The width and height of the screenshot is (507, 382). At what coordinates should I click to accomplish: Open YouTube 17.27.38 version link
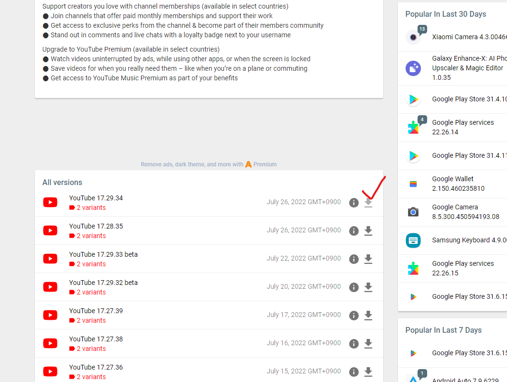96,339
